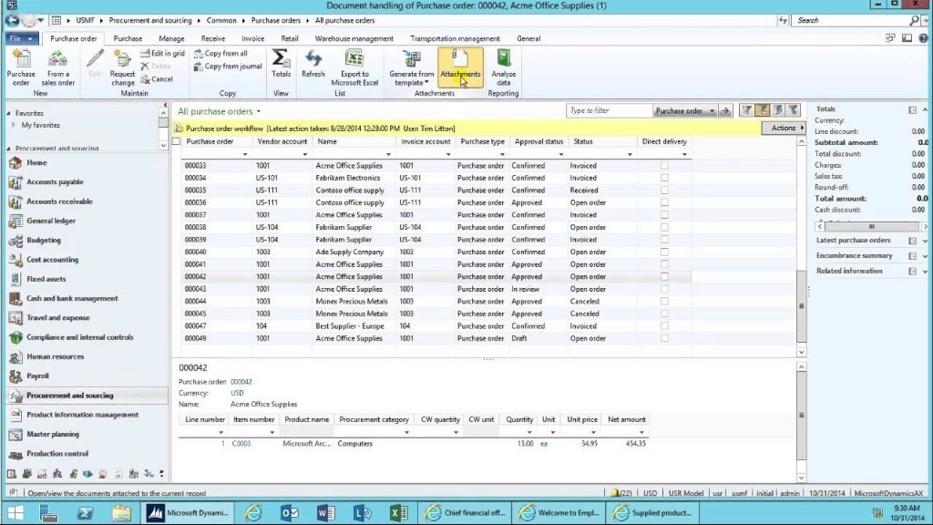
Task: Open Accounts receivable module
Action: point(59,201)
